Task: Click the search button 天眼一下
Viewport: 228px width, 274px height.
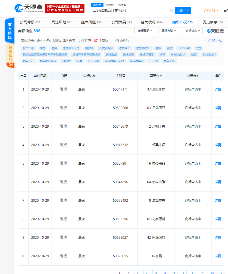Action: tap(183, 10)
